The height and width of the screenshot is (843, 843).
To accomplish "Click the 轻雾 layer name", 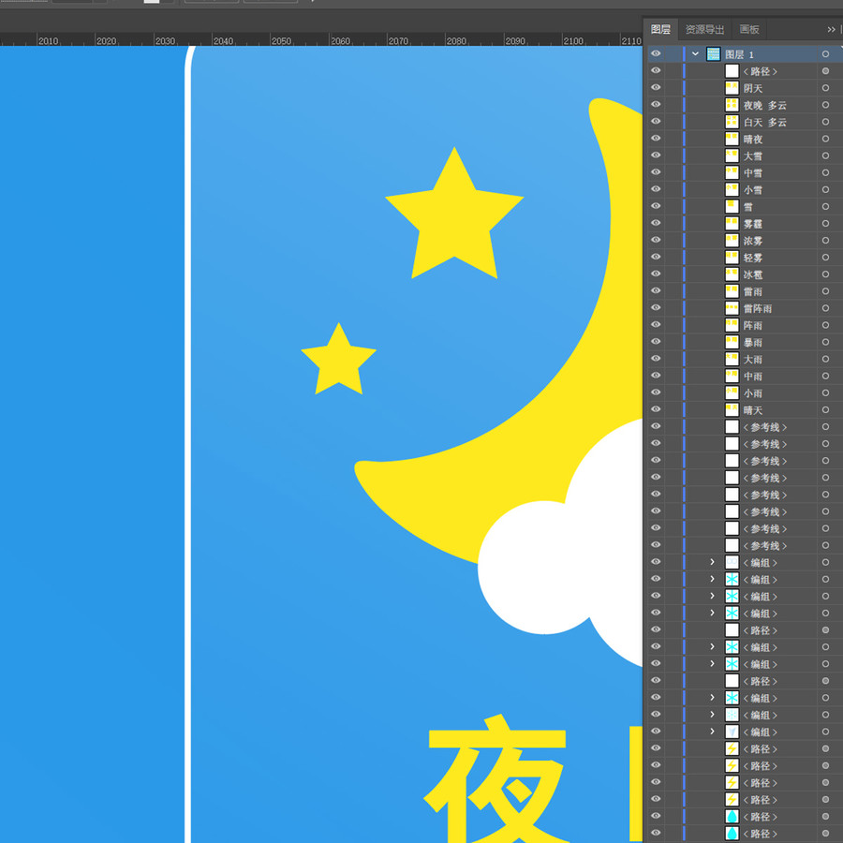I will 753,258.
